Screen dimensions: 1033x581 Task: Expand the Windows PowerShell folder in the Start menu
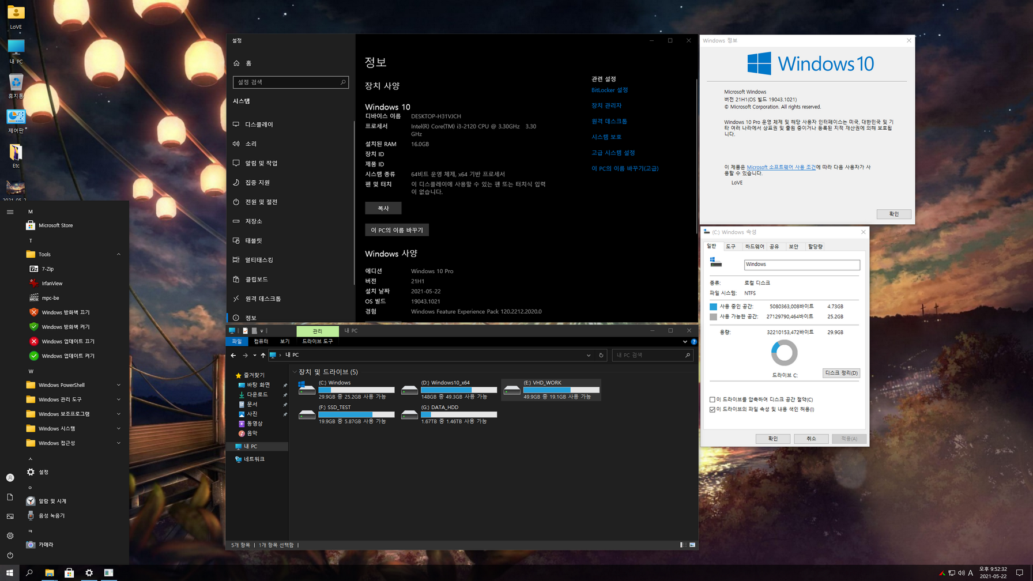pos(119,385)
